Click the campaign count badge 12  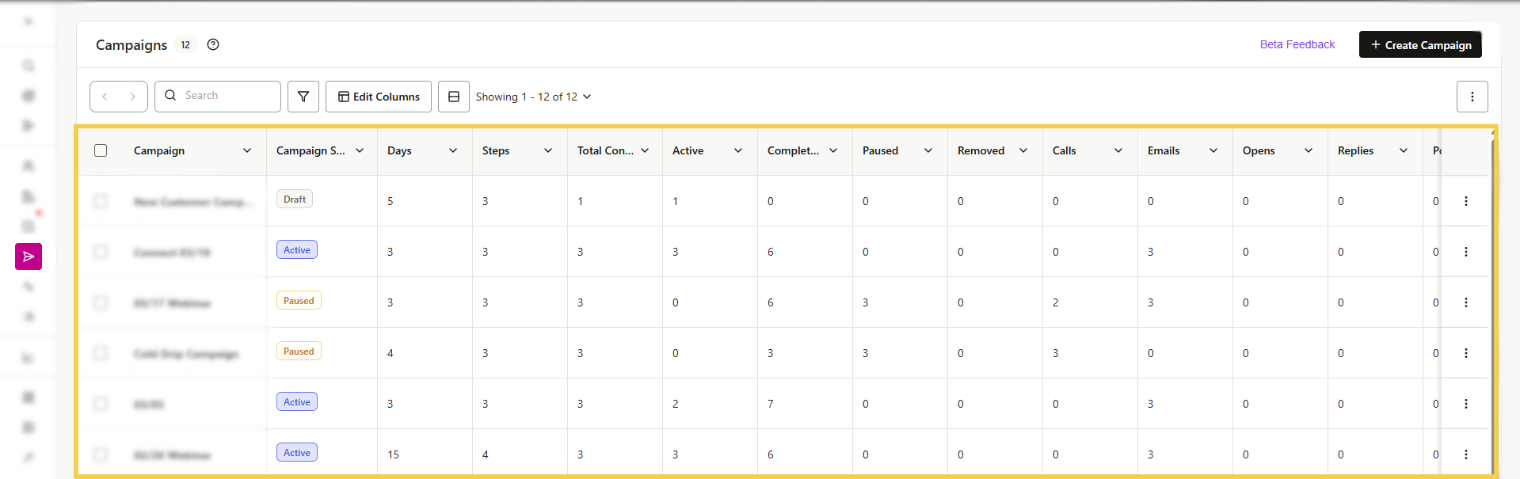185,45
